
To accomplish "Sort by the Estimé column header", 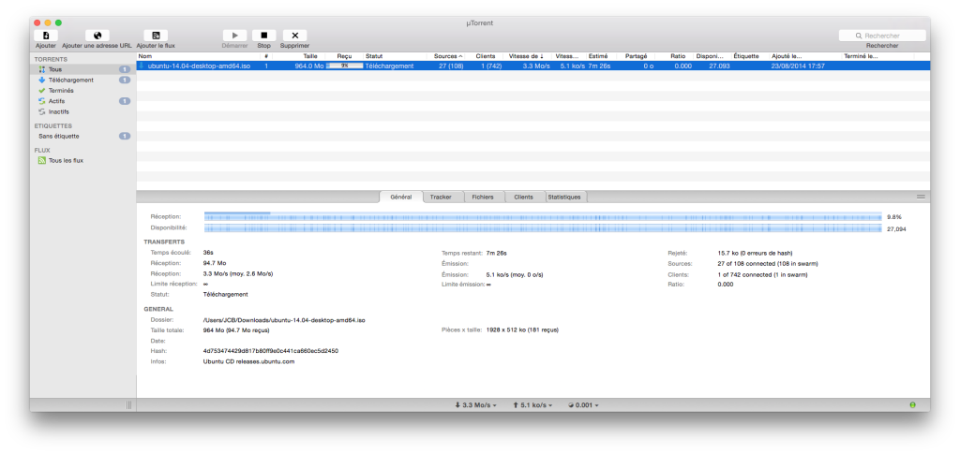I will click(x=601, y=56).
